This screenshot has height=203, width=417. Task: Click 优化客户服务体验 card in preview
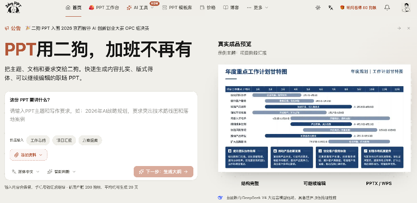click(x=337, y=157)
